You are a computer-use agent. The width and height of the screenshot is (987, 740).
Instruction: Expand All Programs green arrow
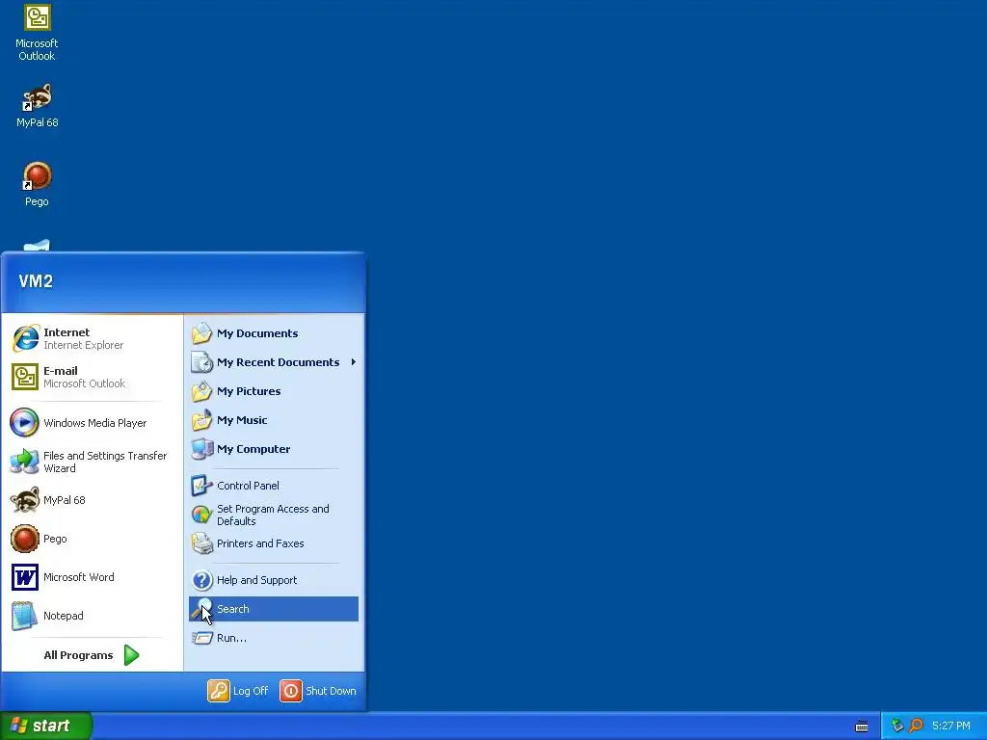131,655
